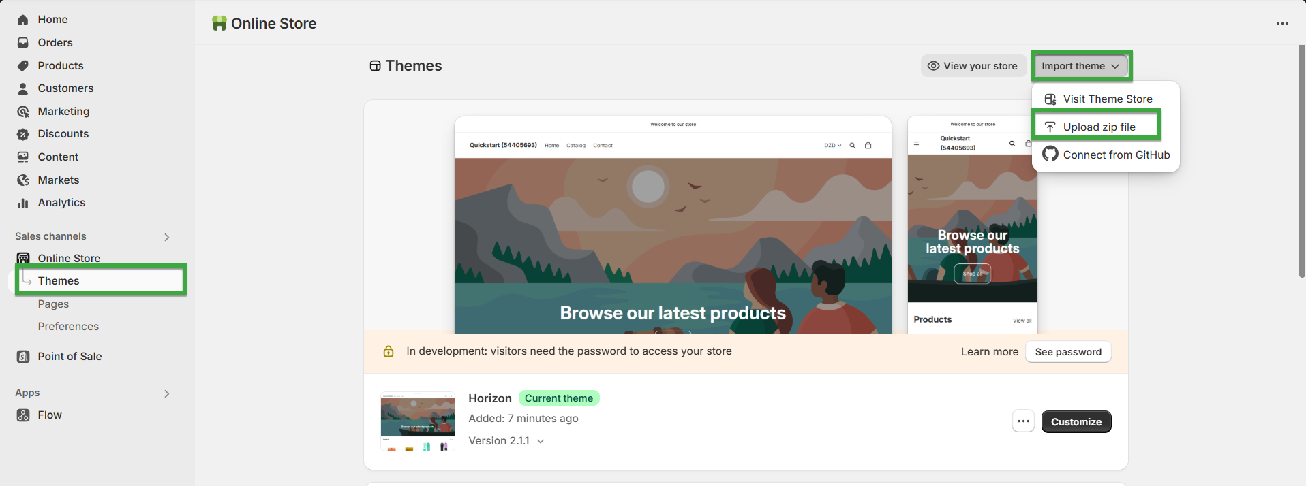
Task: Expand the Sales channels section chevron
Action: (167, 237)
